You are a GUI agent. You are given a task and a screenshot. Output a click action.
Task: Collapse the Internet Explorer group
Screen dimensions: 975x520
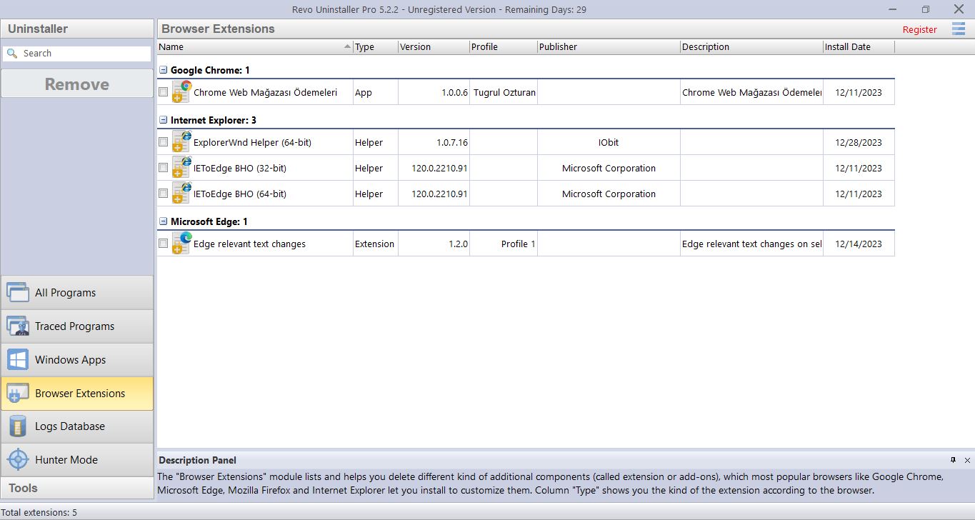[x=164, y=120]
